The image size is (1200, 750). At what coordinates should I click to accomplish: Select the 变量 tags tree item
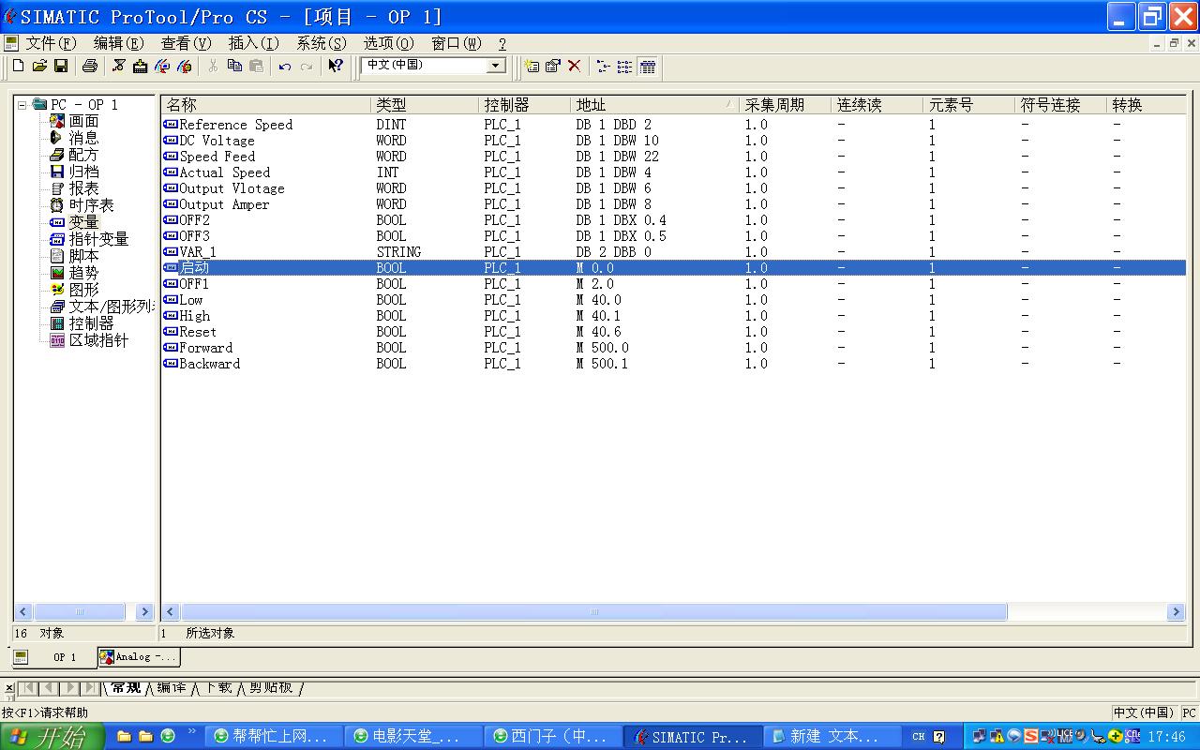pyautogui.click(x=83, y=222)
